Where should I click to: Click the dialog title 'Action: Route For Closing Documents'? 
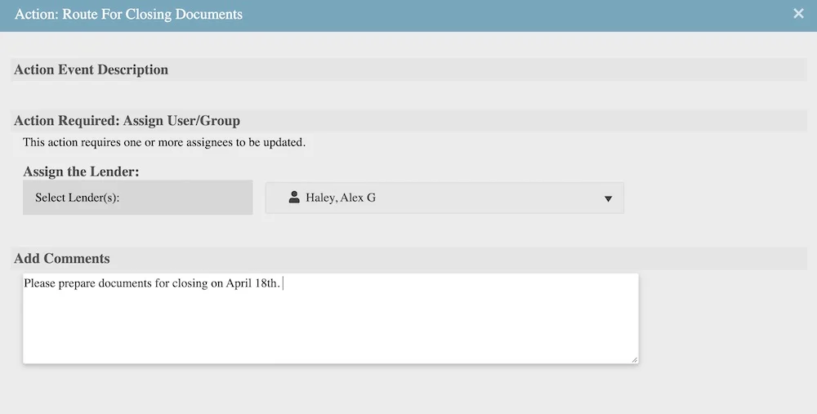(128, 14)
